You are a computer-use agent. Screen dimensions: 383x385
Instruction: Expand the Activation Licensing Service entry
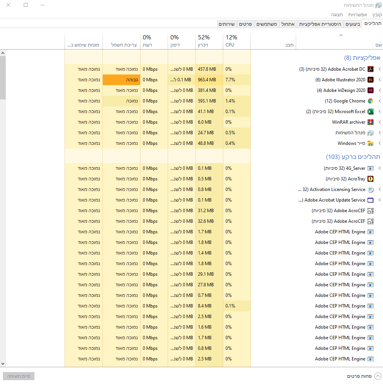(x=380, y=189)
